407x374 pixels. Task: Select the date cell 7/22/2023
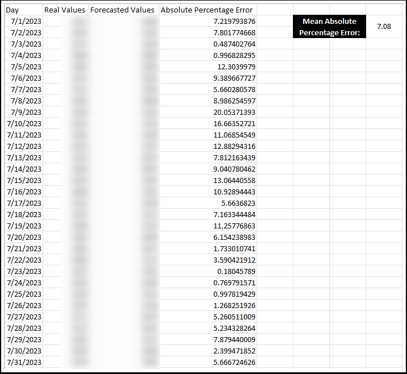(24, 260)
